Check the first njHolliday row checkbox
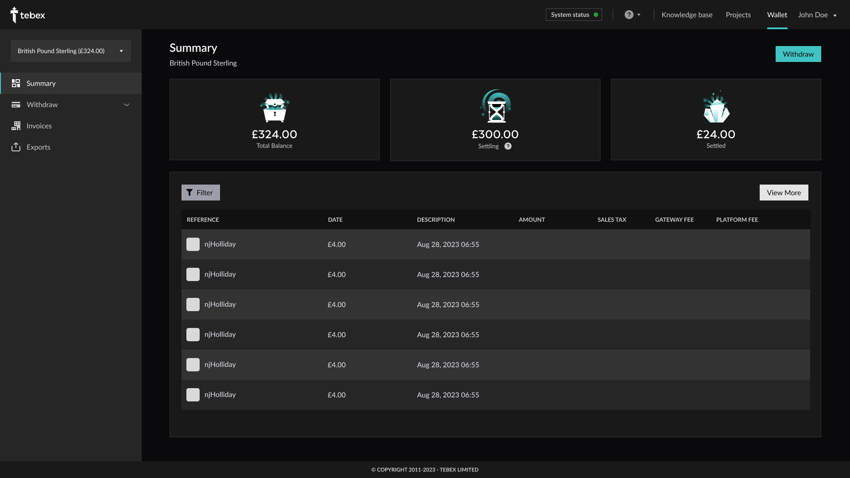Image resolution: width=850 pixels, height=478 pixels. point(193,244)
